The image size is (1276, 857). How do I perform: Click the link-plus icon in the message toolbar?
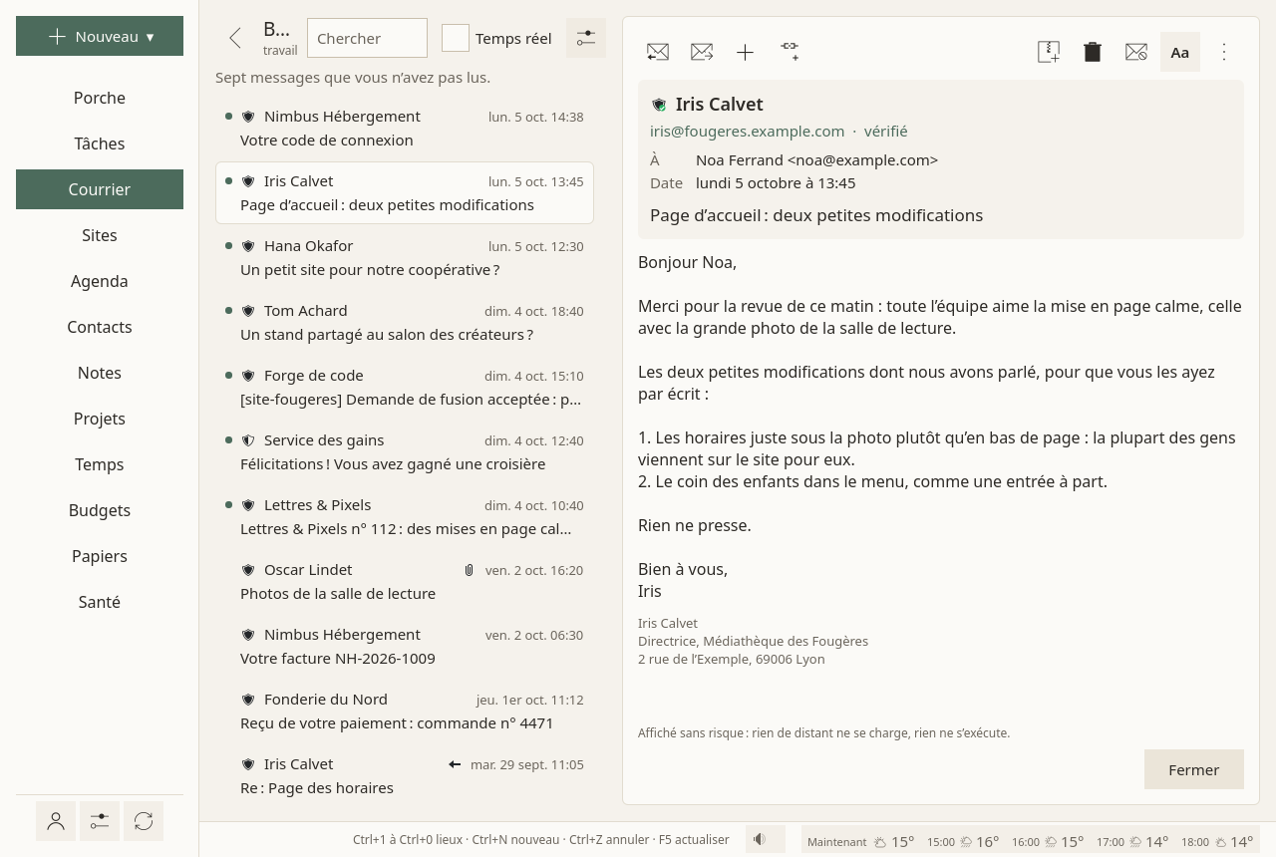[790, 52]
